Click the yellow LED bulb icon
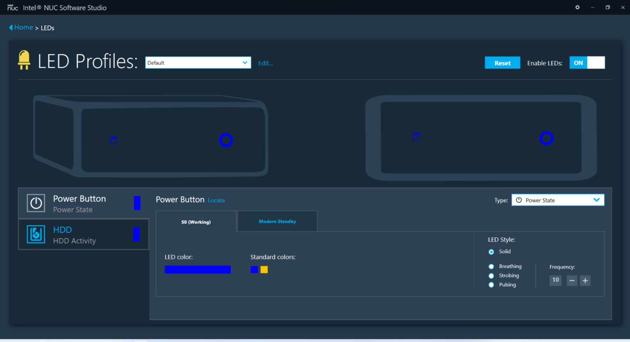 click(24, 60)
